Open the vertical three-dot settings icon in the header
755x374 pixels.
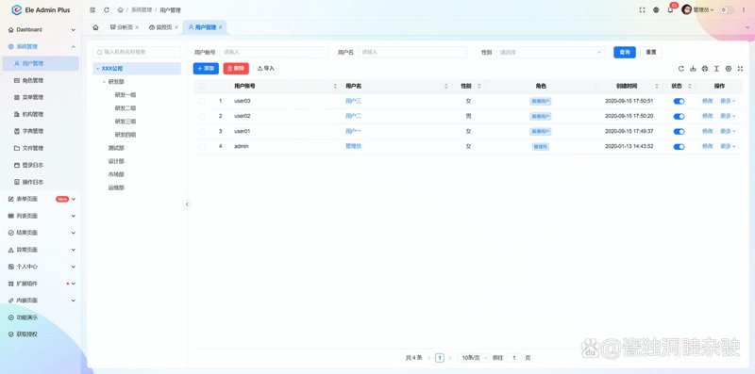point(745,10)
